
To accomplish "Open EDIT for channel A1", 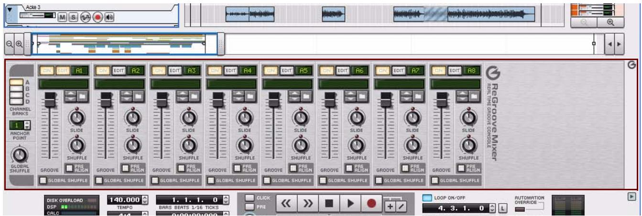I will pos(62,70).
